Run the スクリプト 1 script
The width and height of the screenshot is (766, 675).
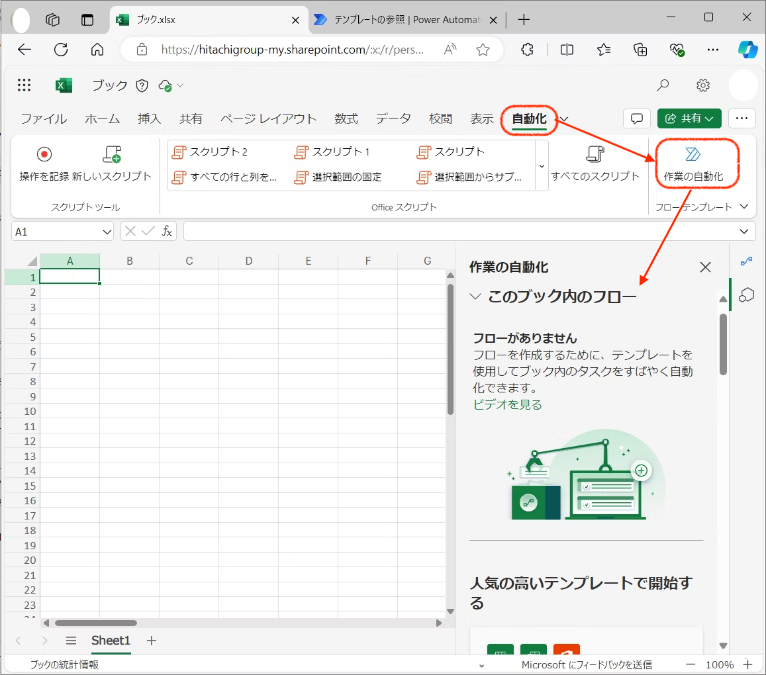click(332, 152)
